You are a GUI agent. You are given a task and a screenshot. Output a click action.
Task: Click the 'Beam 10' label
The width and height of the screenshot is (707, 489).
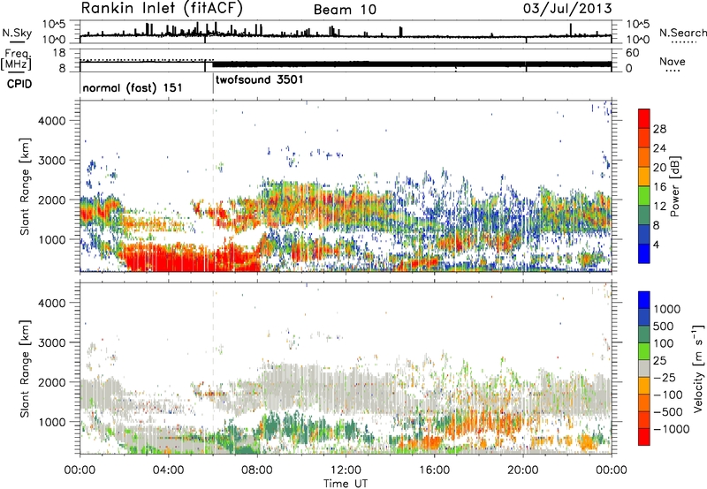pyautogui.click(x=345, y=10)
